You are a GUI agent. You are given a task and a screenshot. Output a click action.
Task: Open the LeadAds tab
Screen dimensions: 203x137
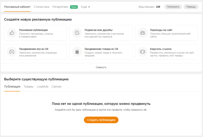click(42, 87)
